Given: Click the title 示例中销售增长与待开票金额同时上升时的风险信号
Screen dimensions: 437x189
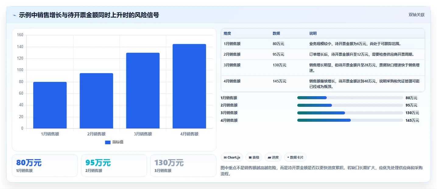Looking at the screenshot, I should [x=89, y=15].
